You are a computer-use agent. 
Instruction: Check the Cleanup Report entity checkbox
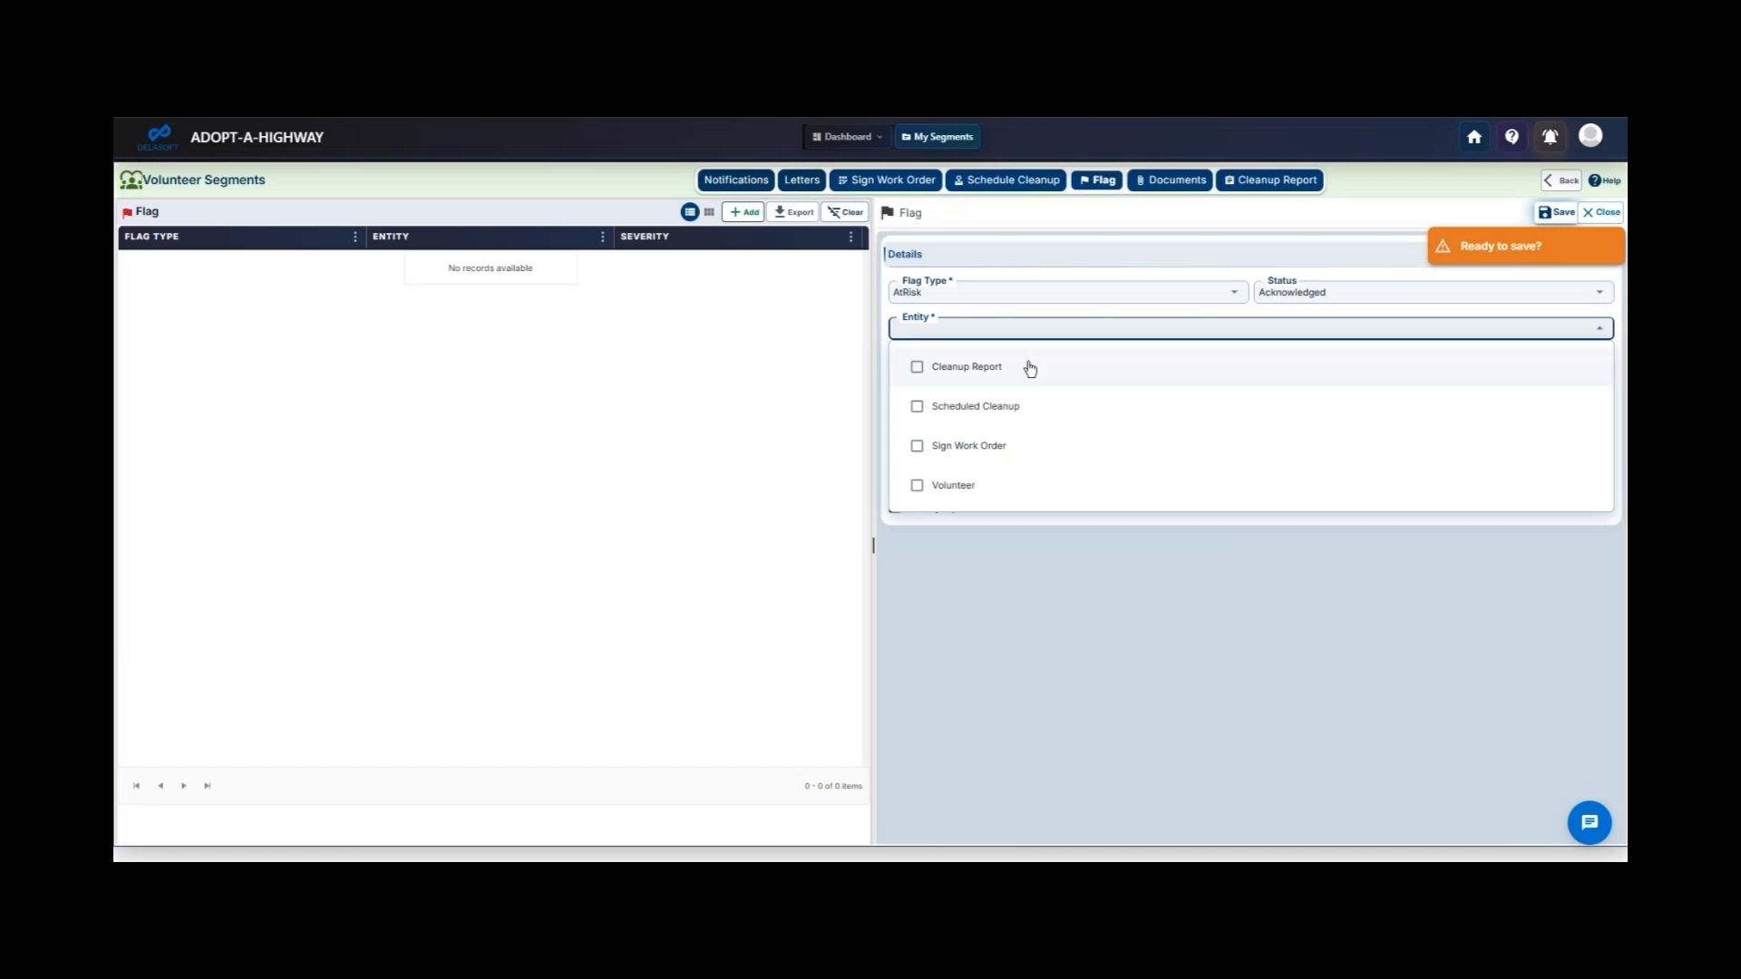(x=917, y=366)
